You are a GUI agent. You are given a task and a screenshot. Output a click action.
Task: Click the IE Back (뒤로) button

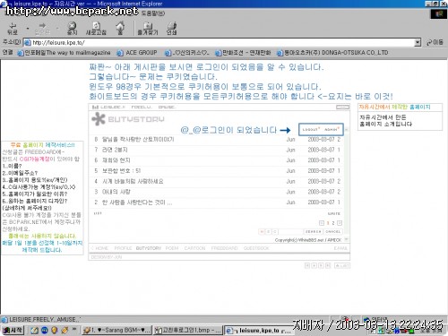[13, 29]
